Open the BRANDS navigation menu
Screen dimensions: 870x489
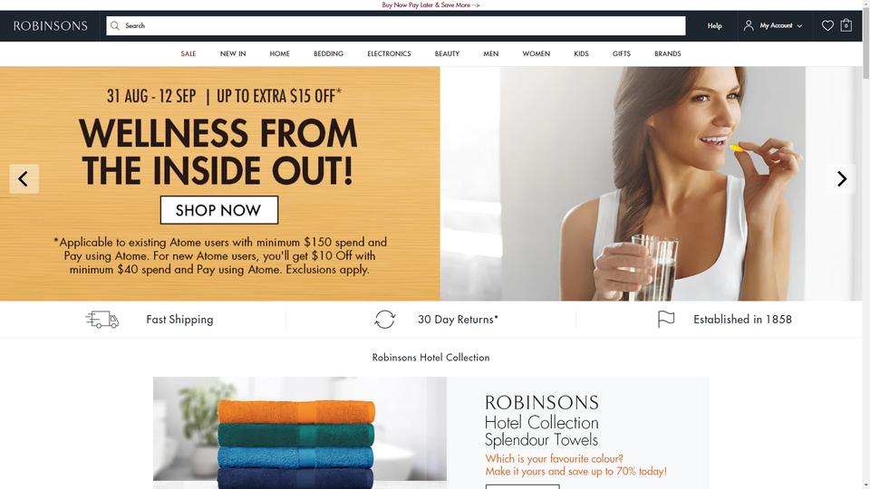tap(668, 53)
